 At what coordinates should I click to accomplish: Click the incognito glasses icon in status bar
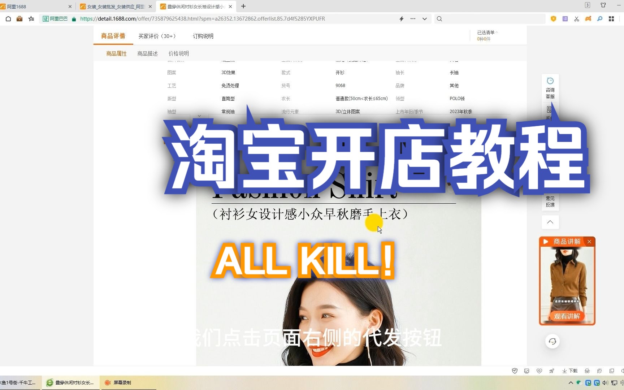(x=587, y=371)
